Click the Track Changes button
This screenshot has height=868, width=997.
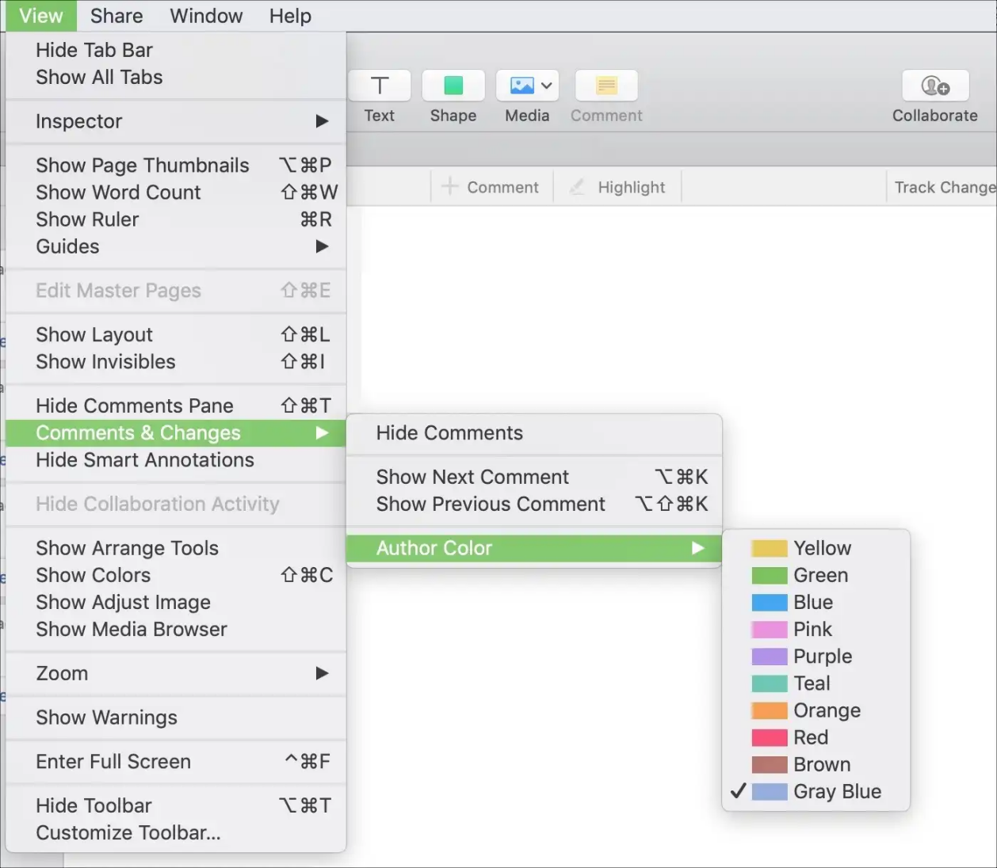pos(945,187)
